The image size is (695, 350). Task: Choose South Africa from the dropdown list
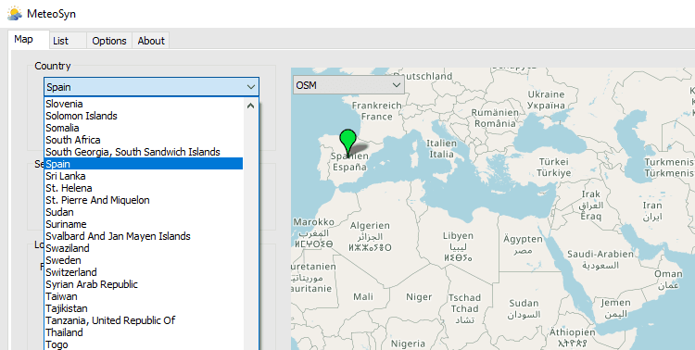click(144, 140)
